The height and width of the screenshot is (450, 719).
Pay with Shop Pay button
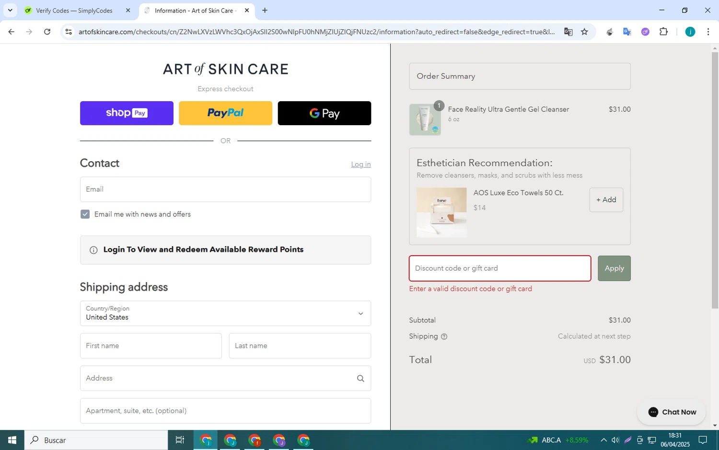click(x=127, y=113)
